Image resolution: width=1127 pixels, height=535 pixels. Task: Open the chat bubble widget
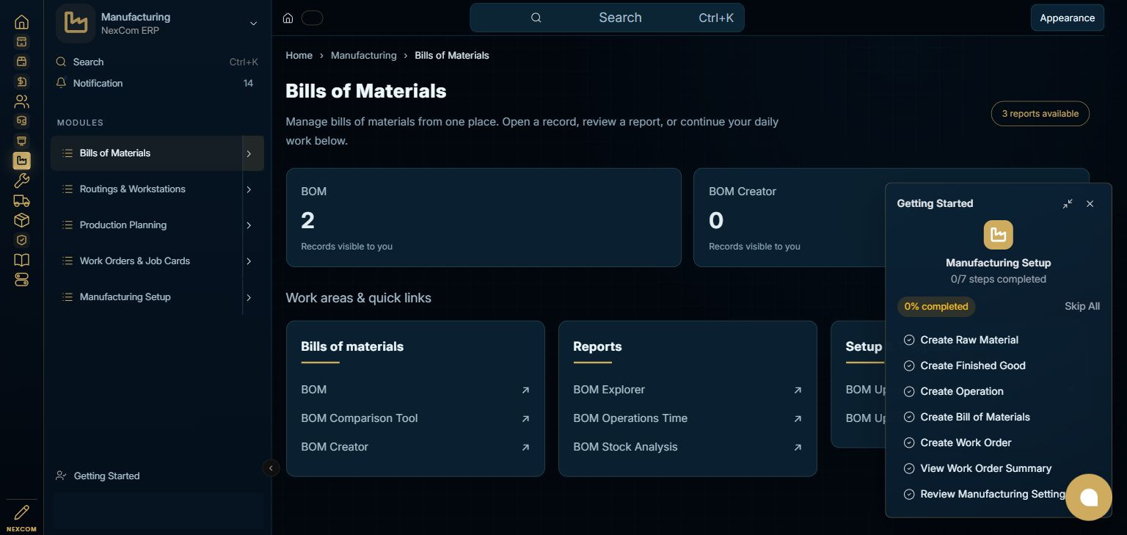1089,498
